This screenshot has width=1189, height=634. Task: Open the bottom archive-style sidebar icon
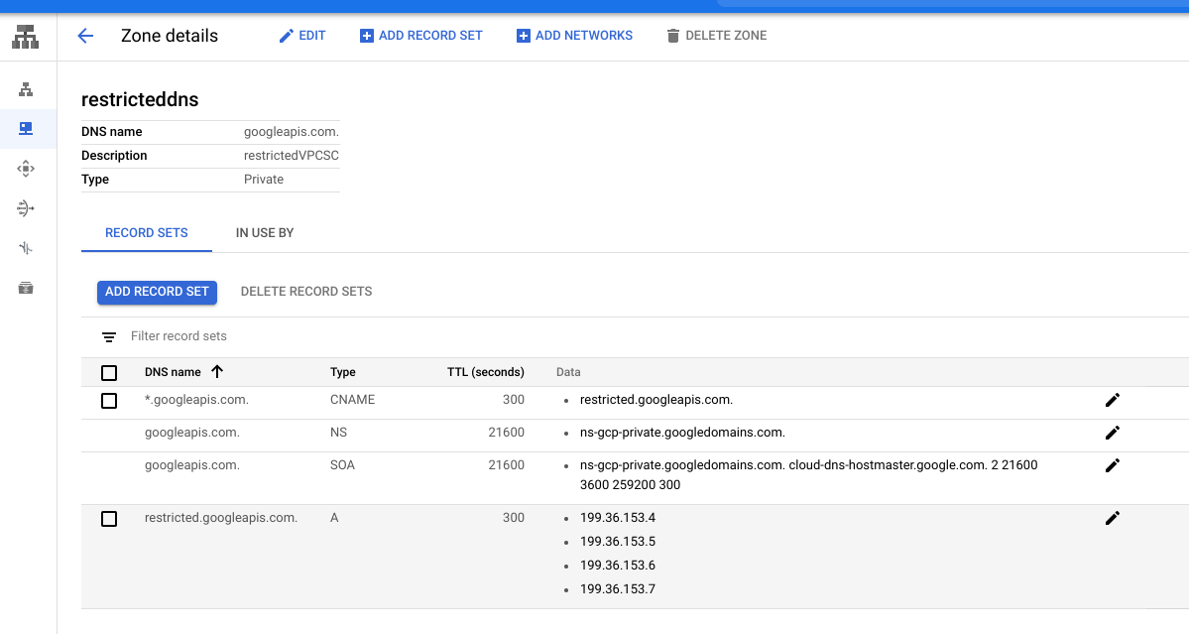[x=27, y=287]
